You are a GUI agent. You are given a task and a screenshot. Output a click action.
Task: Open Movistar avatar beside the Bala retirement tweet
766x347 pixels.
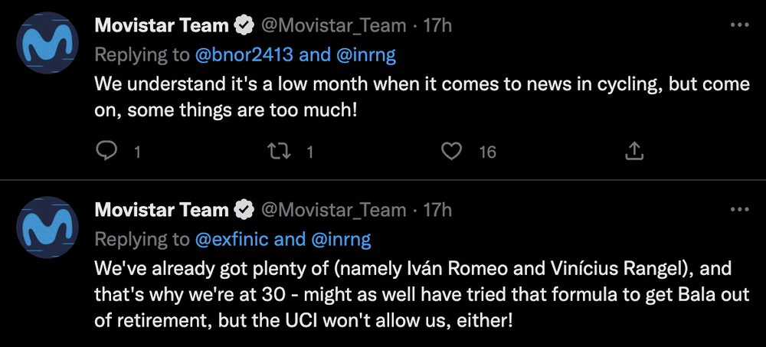click(47, 228)
